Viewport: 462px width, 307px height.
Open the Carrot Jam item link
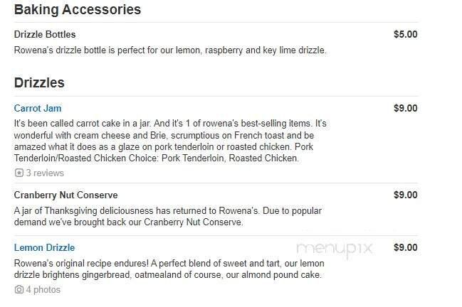(38, 109)
